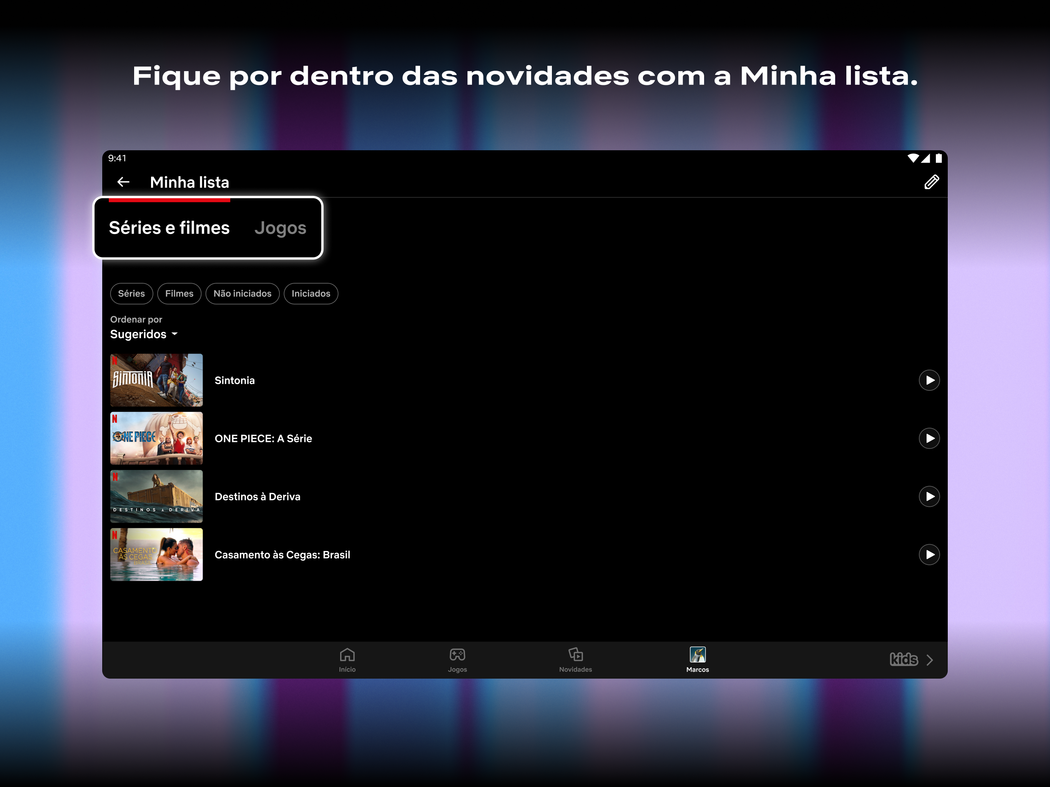The image size is (1050, 787).
Task: Tap the 9:41 clock
Action: pyautogui.click(x=117, y=158)
